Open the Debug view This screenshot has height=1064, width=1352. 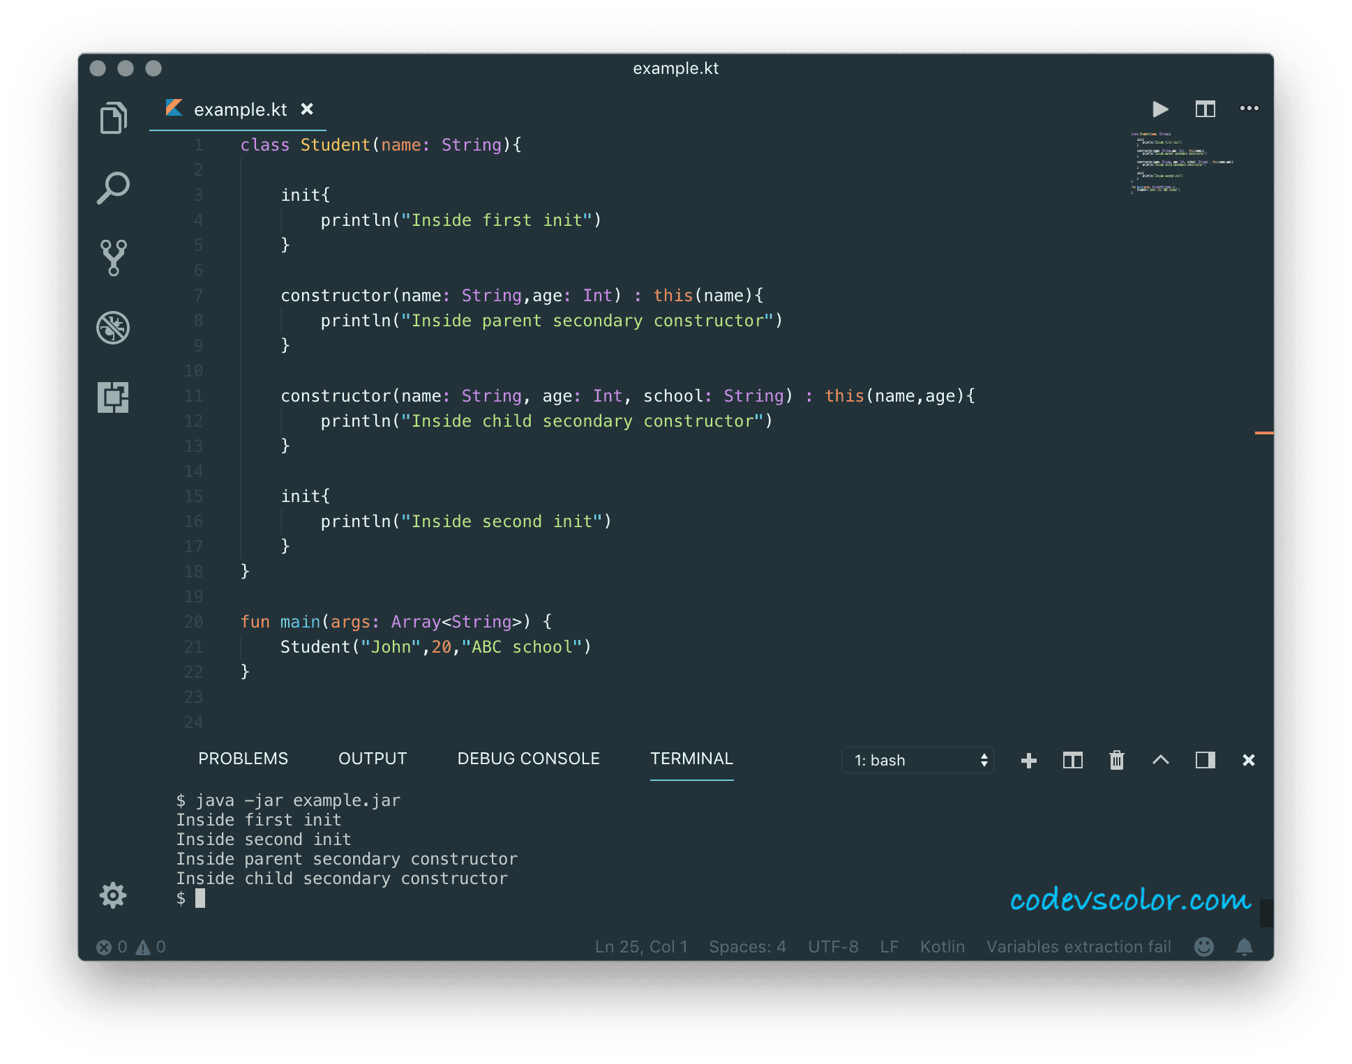(x=113, y=328)
